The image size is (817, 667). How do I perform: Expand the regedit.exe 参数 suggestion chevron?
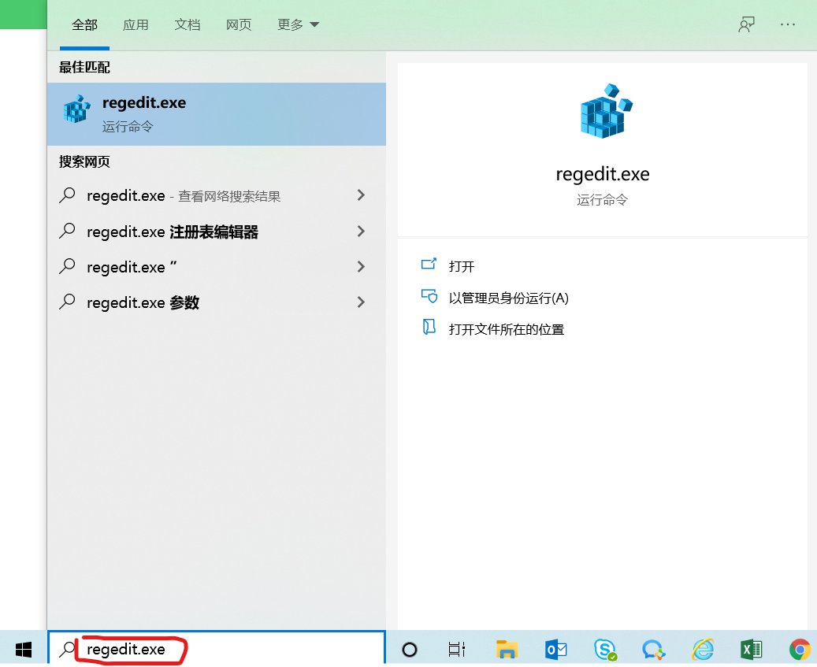pyautogui.click(x=361, y=302)
